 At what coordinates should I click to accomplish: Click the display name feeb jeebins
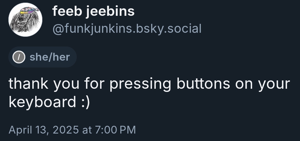pyautogui.click(x=93, y=11)
